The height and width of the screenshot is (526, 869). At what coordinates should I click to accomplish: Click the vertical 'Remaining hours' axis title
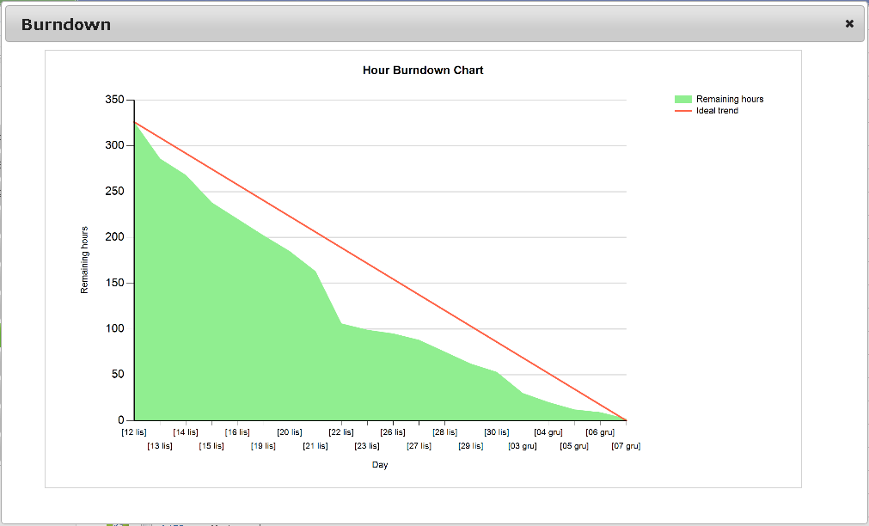tap(84, 260)
